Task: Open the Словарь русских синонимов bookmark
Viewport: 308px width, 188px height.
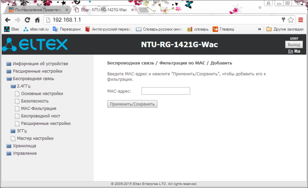Action: point(159,29)
